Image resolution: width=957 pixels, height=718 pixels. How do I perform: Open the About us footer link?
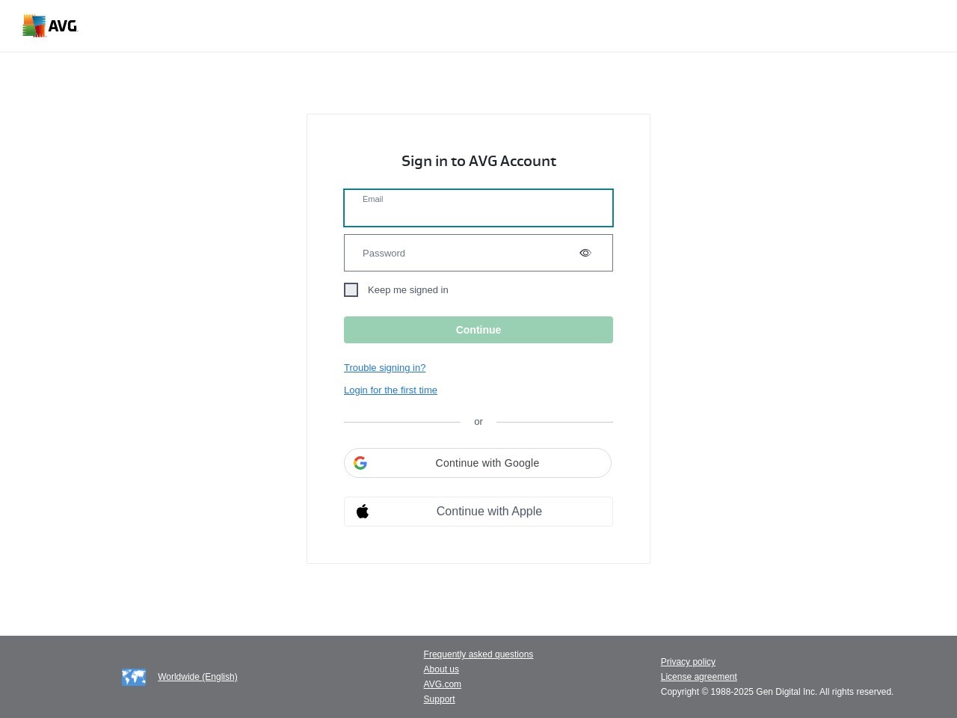pyautogui.click(x=441, y=669)
